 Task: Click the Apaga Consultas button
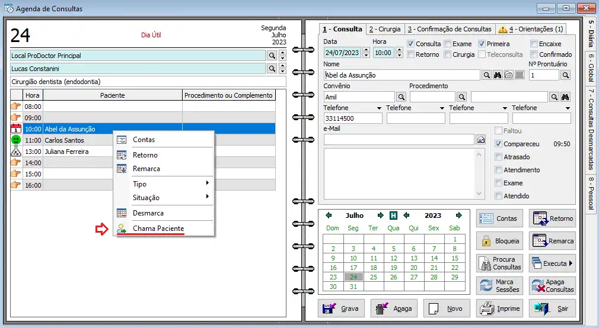pyautogui.click(x=552, y=285)
